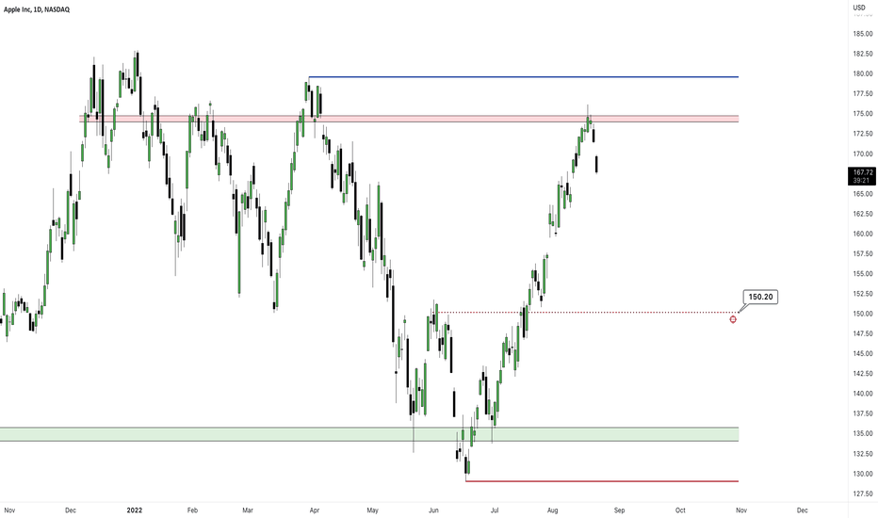
Task: Select the red resistance zone near 175.00
Action: [x=409, y=119]
